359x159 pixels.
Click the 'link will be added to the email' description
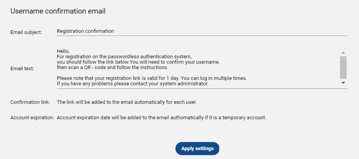click(127, 102)
